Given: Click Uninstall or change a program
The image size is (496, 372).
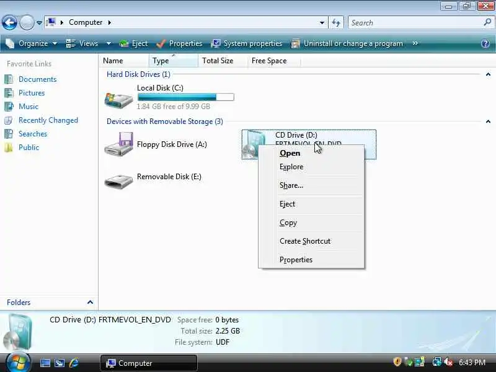Looking at the screenshot, I should pyautogui.click(x=347, y=43).
